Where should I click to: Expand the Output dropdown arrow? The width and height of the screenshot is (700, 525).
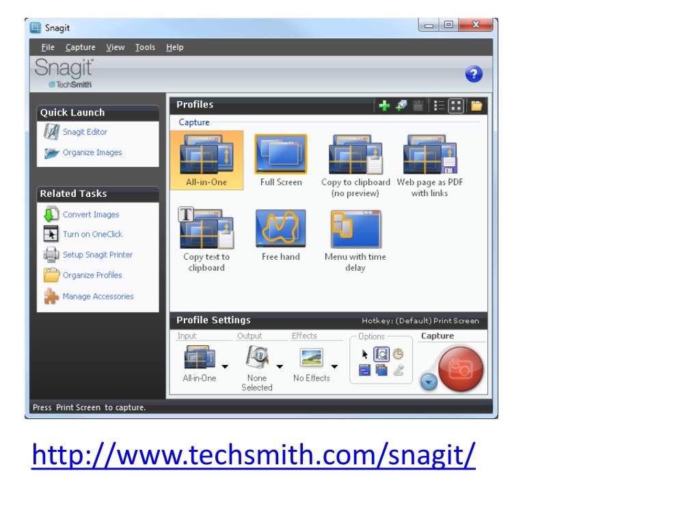[x=280, y=366]
